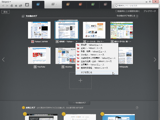Go to previous page with left chevron
This screenshot has height=120, width=160.
3,60
